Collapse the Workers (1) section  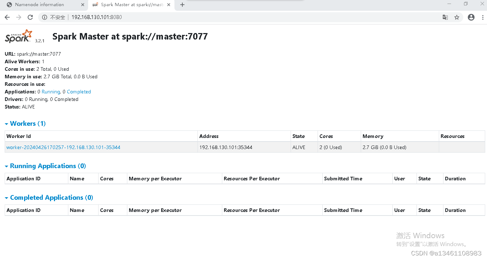[25, 124]
